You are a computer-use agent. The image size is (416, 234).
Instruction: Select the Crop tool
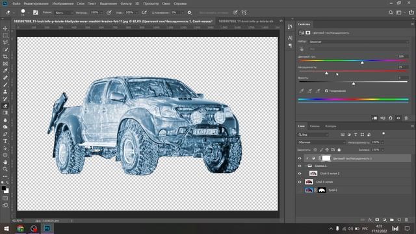click(x=5, y=57)
